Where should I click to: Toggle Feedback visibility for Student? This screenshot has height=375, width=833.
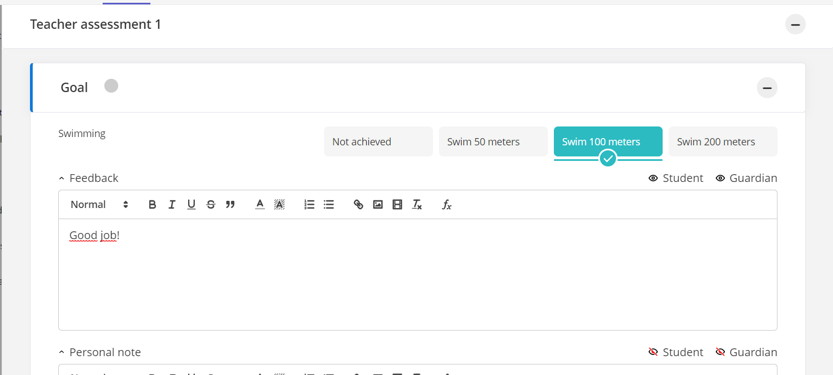(x=676, y=178)
